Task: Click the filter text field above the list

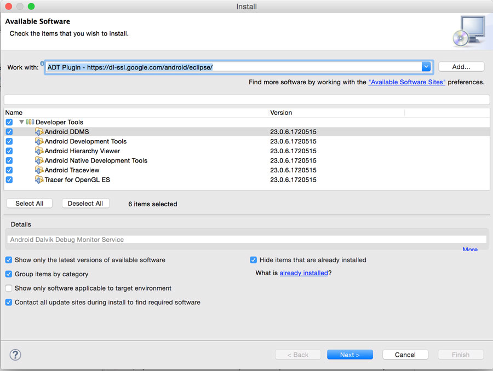Action: (246, 100)
